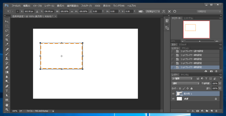The image size is (226, 116).
Task: Toggle lock image pixels brush icon
Action: (x=184, y=88)
